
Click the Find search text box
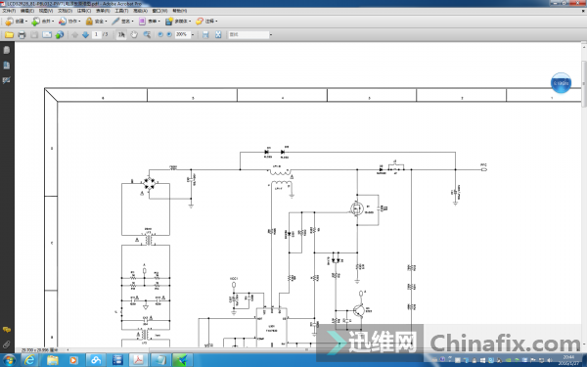(248, 34)
